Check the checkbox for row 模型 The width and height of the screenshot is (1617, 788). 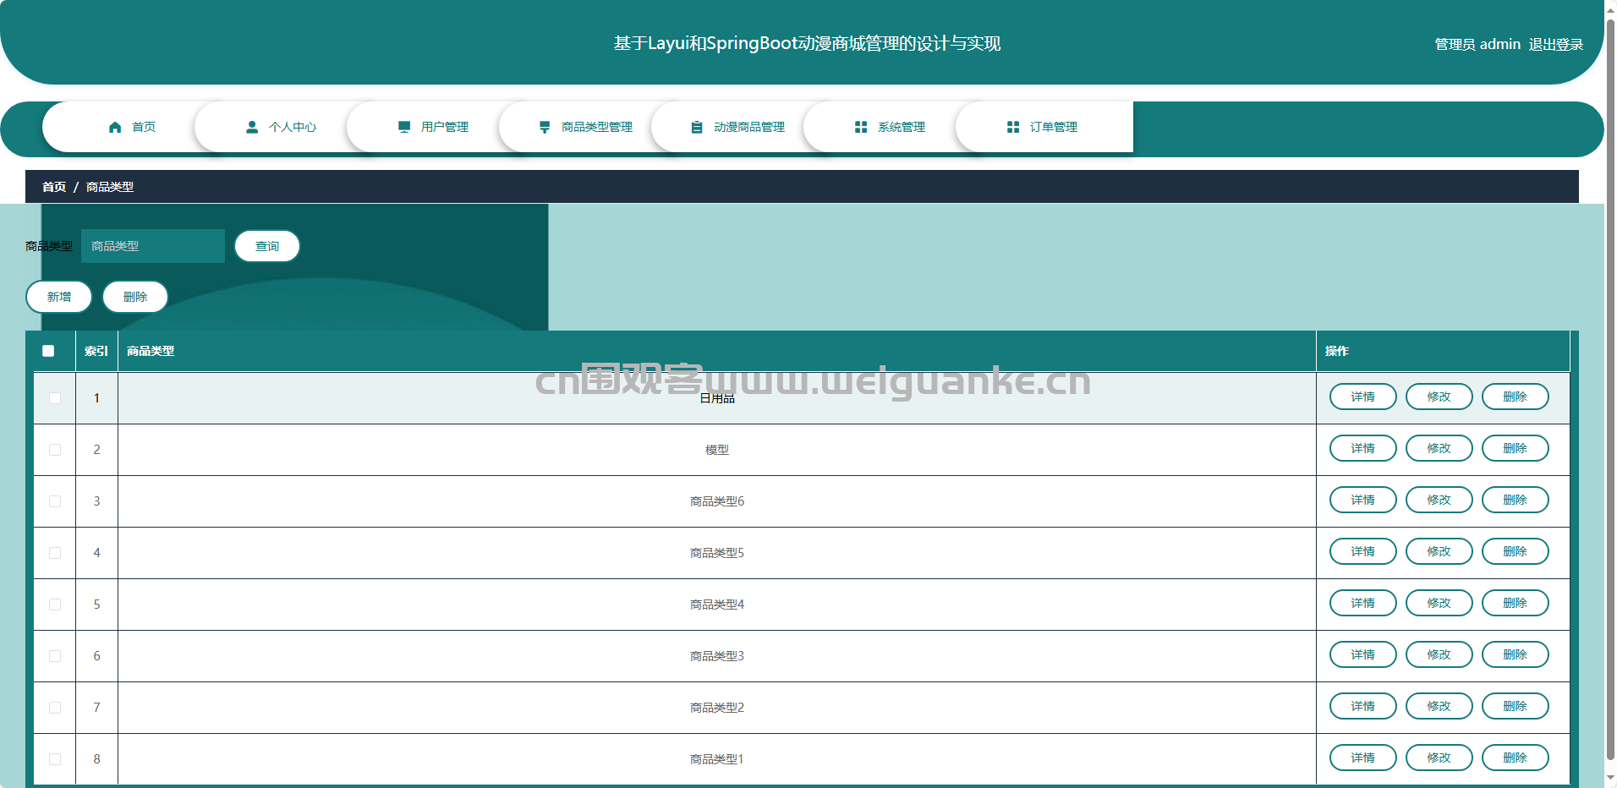[55, 450]
